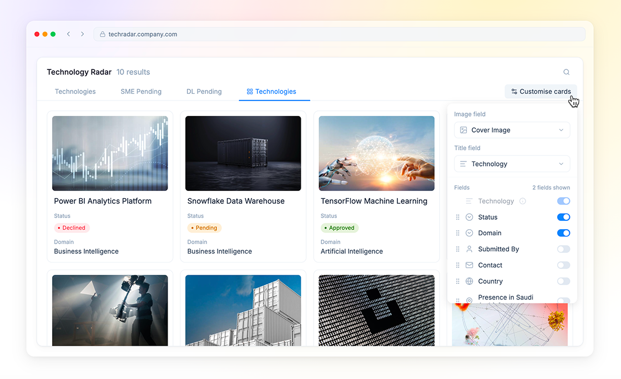The width and height of the screenshot is (621, 379).
Task: Turn off the Status field toggle
Action: pyautogui.click(x=564, y=217)
